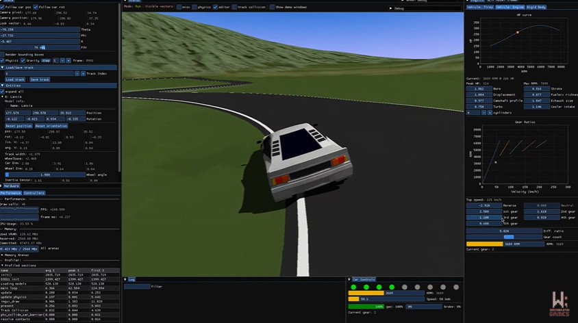Adjust the FOV slider
Viewport: 578px width, 323px height.
coord(41,47)
